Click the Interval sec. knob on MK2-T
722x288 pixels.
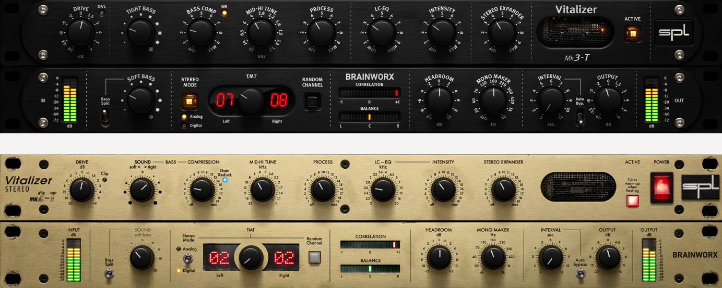[x=550, y=257]
